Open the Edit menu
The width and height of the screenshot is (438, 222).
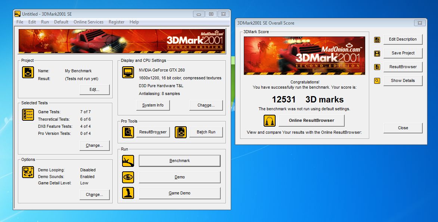tap(32, 22)
